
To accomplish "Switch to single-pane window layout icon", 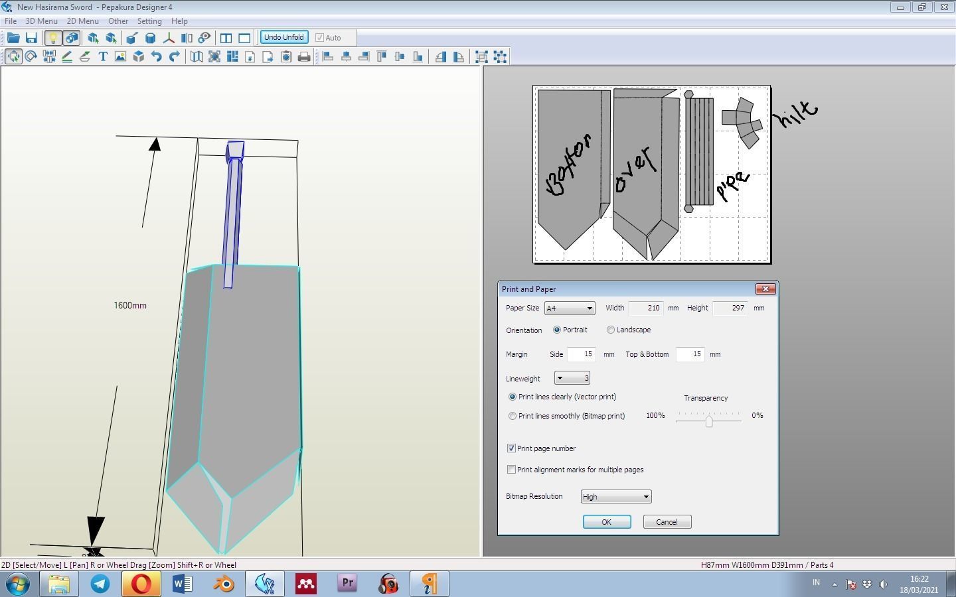I will pos(244,38).
